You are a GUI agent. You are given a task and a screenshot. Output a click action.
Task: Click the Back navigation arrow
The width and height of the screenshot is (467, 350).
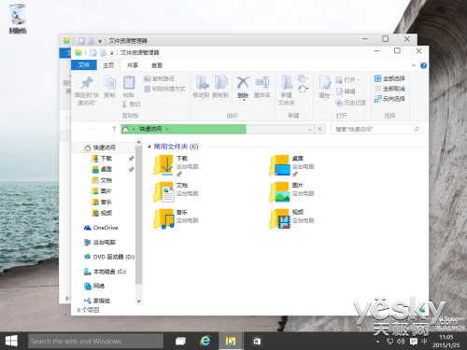pyautogui.click(x=80, y=129)
